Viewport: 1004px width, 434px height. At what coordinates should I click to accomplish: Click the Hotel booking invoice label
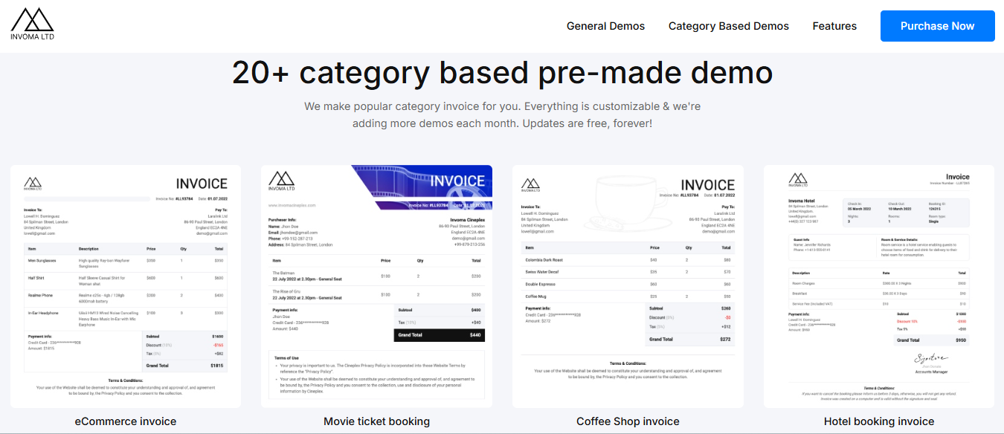tap(879, 421)
